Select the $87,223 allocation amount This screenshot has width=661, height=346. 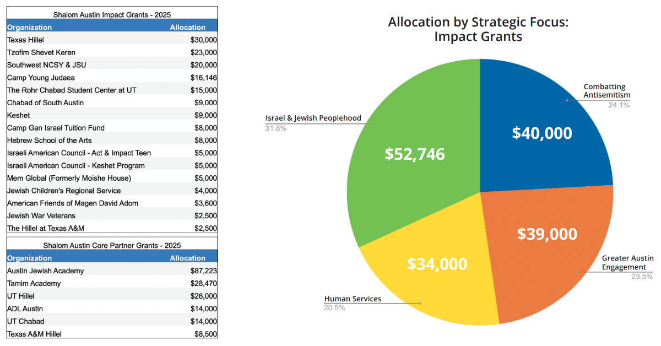204,271
